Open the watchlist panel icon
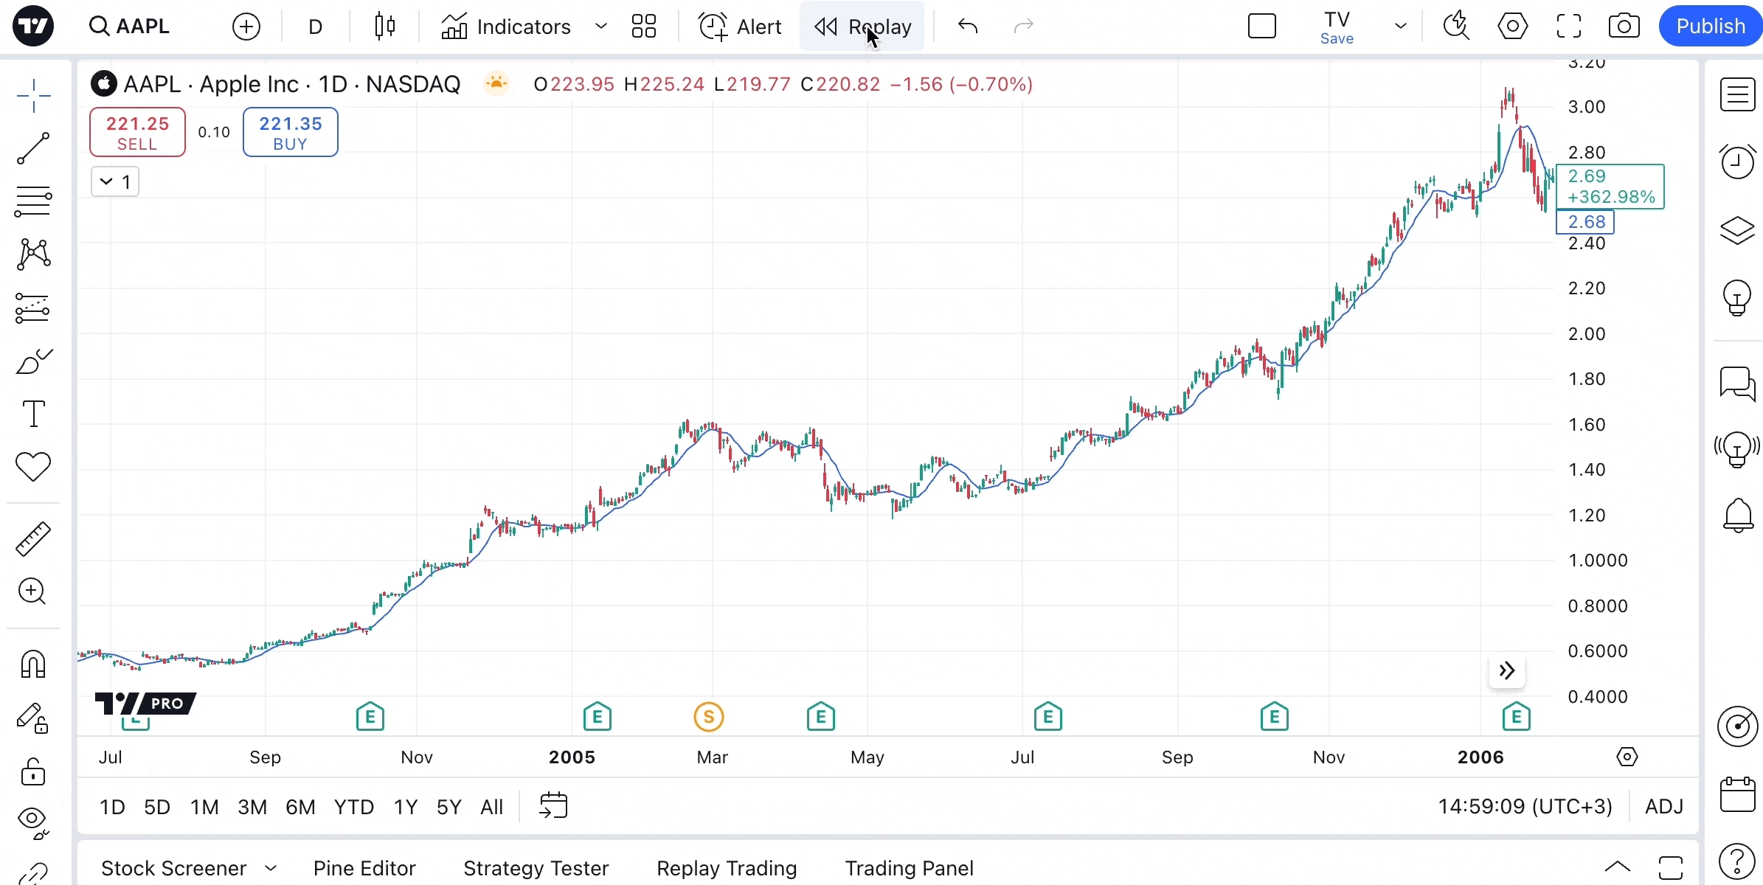 pyautogui.click(x=1737, y=95)
